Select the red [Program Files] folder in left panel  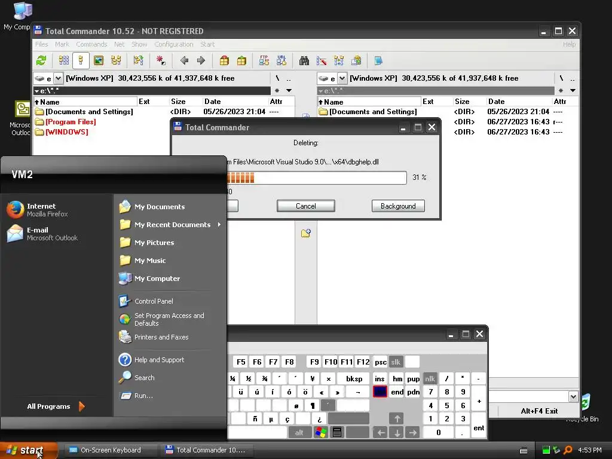pos(71,122)
